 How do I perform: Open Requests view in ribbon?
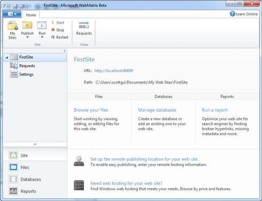[x=84, y=28]
